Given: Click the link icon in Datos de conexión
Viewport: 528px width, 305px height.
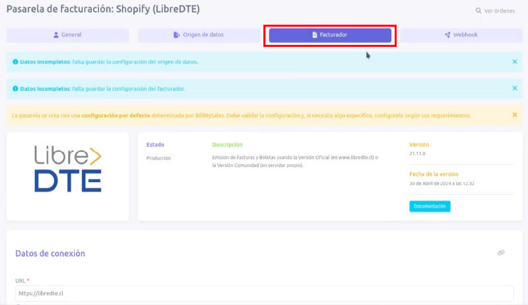Looking at the screenshot, I should pyautogui.click(x=501, y=252).
